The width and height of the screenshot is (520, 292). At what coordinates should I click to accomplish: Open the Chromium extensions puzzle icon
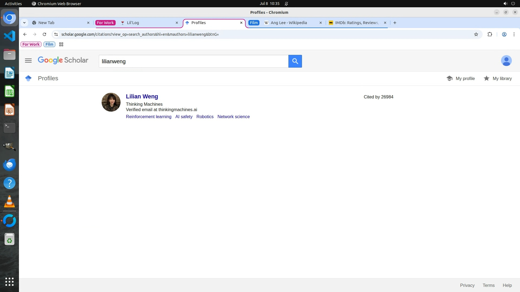(x=490, y=34)
